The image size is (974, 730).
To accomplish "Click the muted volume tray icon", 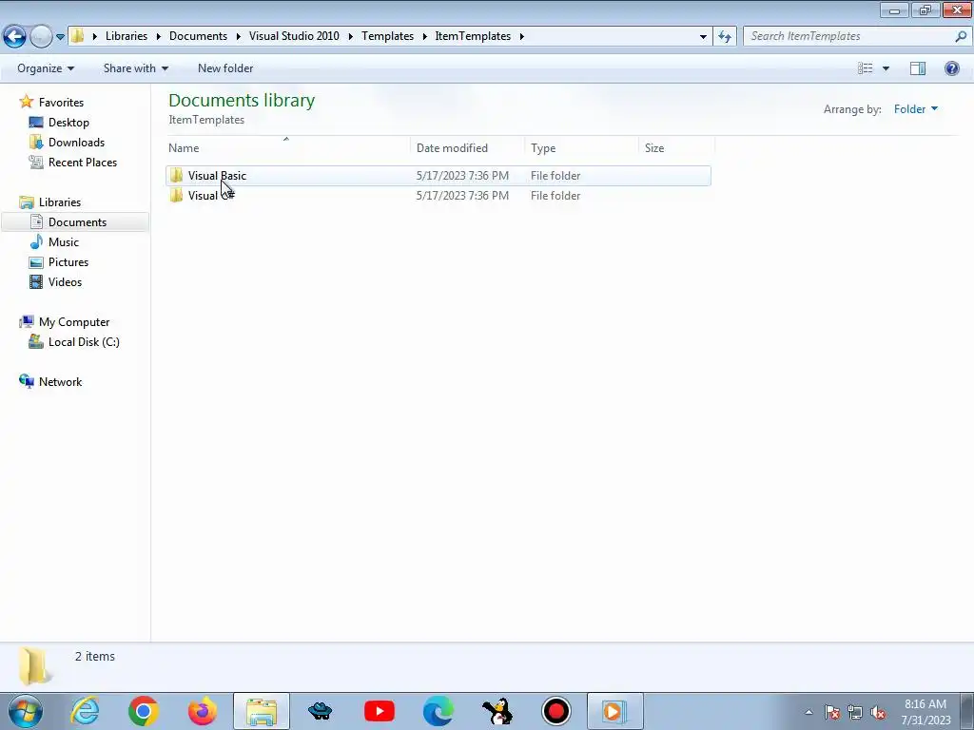I will 878,713.
